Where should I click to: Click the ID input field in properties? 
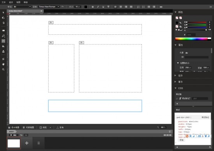pos(196,57)
